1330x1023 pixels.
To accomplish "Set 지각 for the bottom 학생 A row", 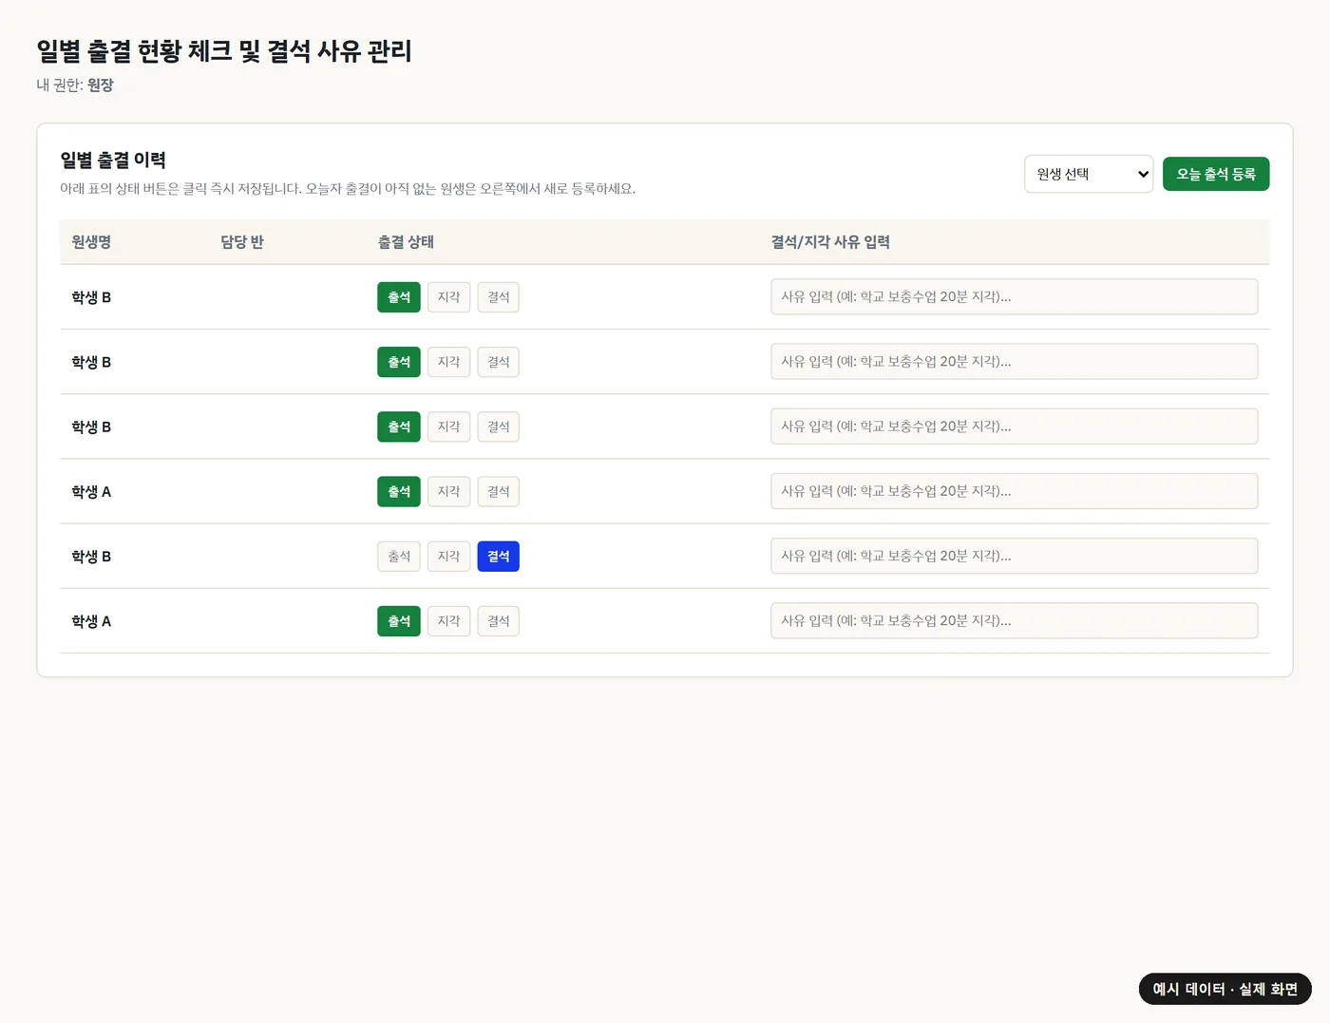I will [x=448, y=621].
